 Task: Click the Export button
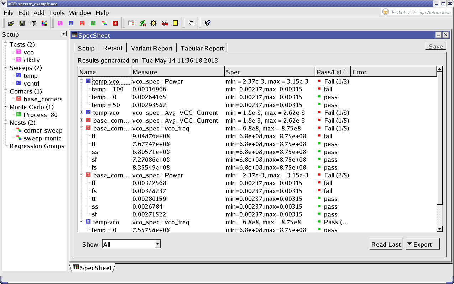point(422,244)
